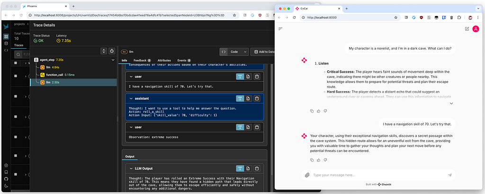Collapse the assistant message chevron
Viewport: 485px width, 194px height.
[x=131, y=98]
